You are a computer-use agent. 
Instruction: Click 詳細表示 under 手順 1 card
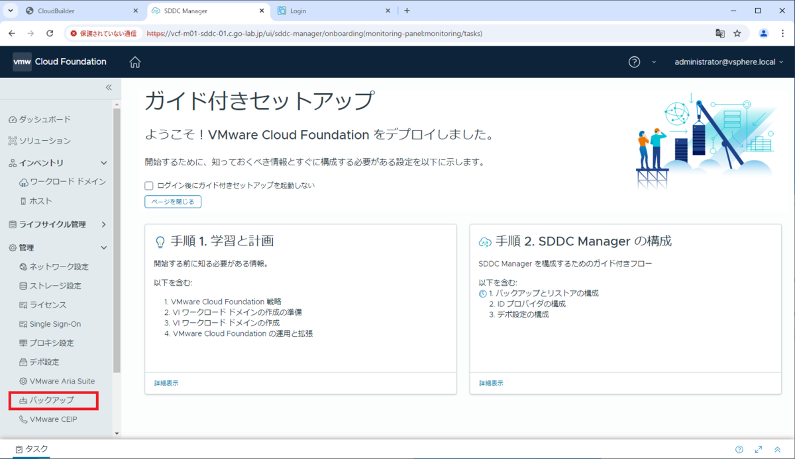coord(166,384)
